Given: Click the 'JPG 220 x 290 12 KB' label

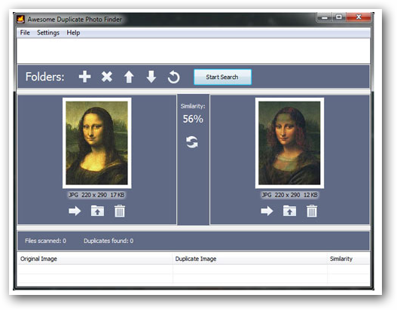Looking at the screenshot, I should pos(289,195).
